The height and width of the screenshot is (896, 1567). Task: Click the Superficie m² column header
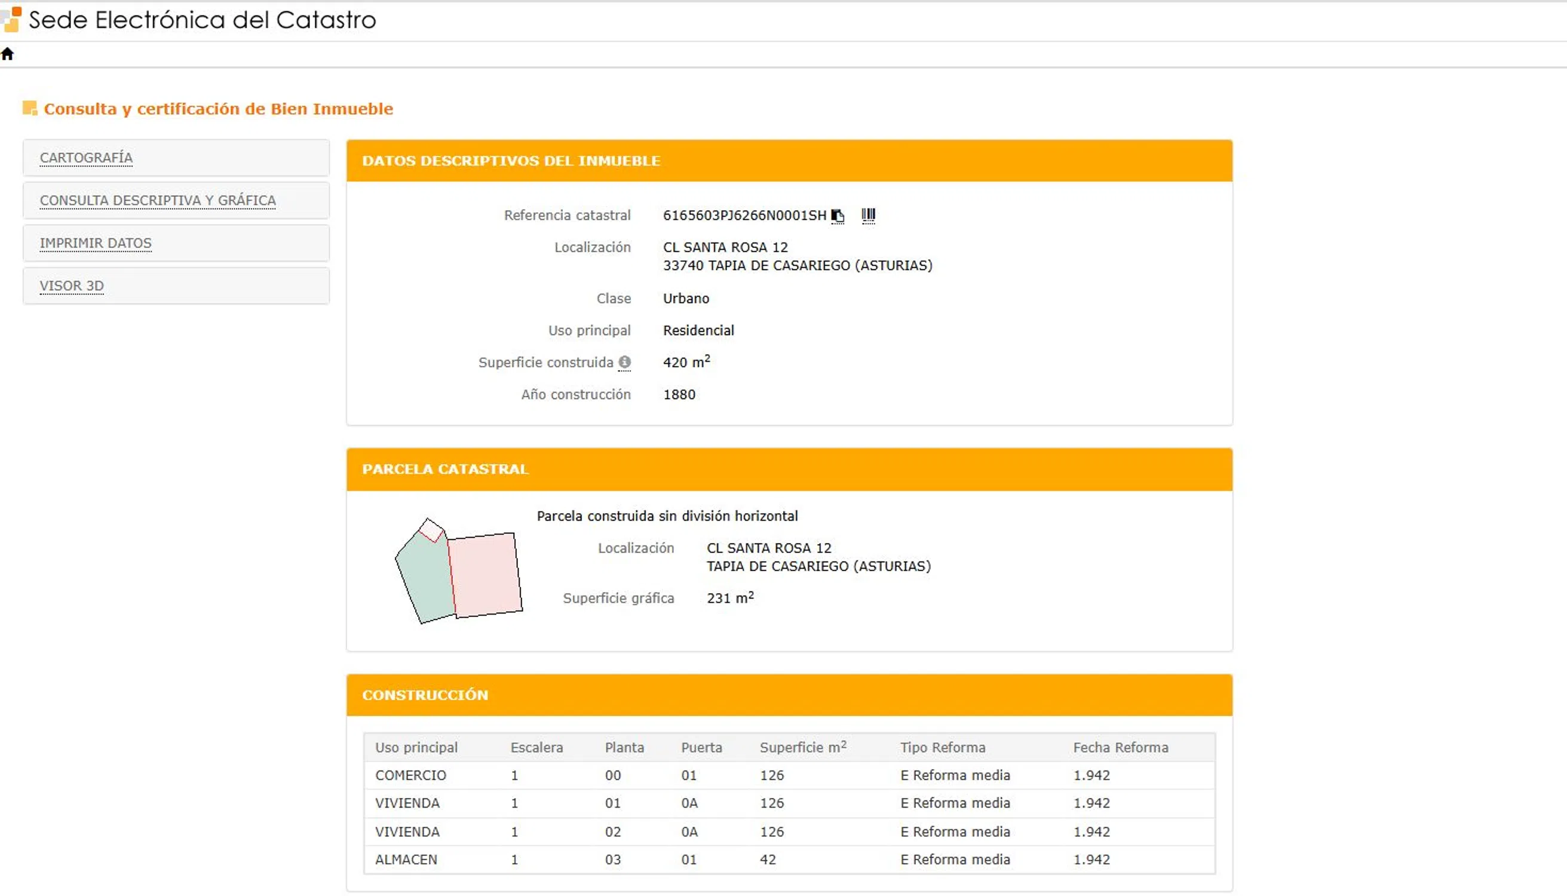coord(802,747)
